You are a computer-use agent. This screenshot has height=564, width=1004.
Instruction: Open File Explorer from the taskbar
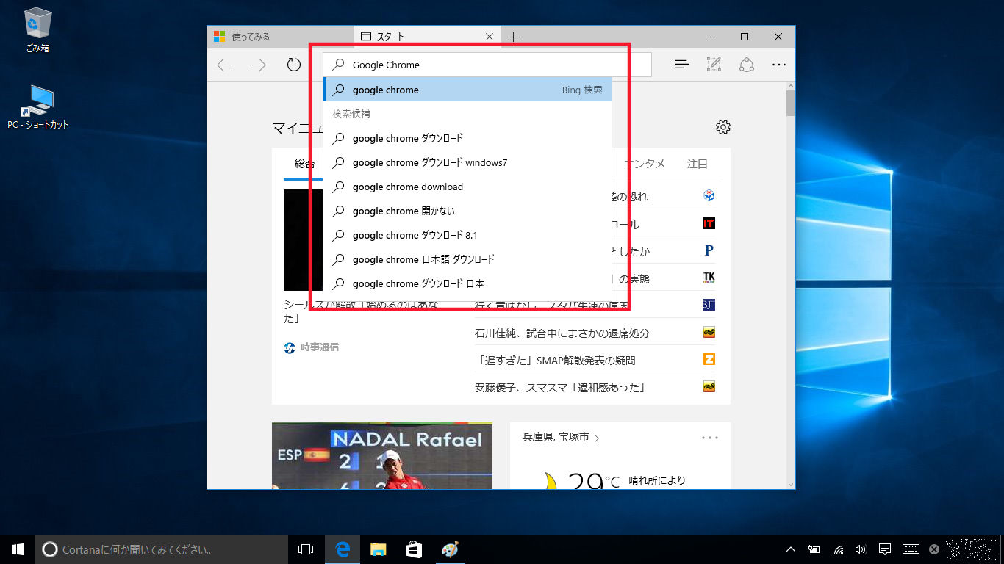[378, 549]
